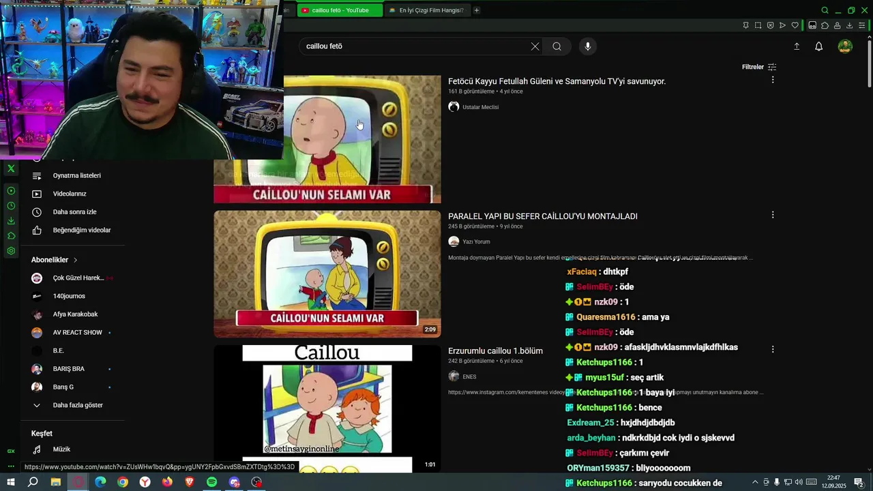Image resolution: width=873 pixels, height=491 pixels.
Task: Open options for 'PARALEL YAPI' video
Action: pos(773,215)
